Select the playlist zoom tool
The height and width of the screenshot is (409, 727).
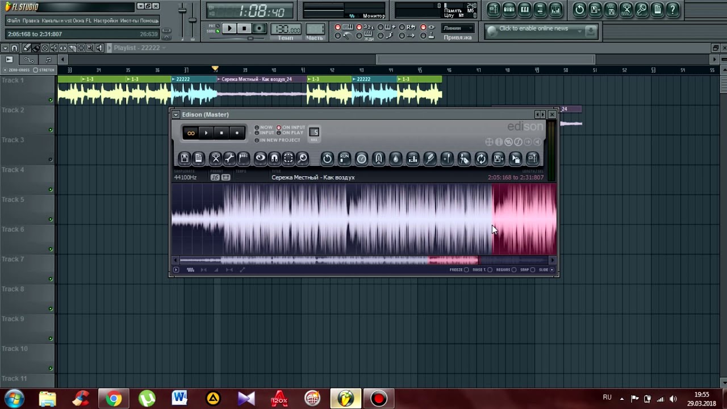pyautogui.click(x=90, y=48)
